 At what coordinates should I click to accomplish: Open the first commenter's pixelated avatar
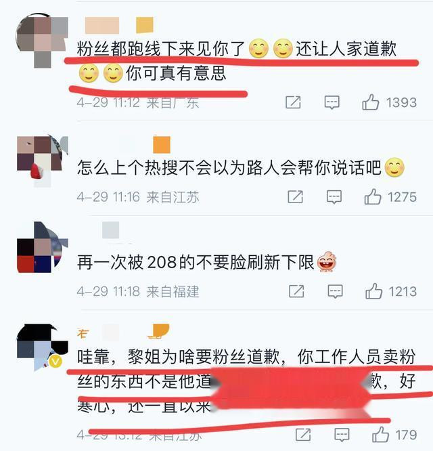coord(43,40)
